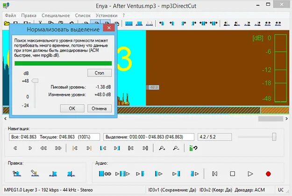Start loop playback with the infinity icon

[x=105, y=174]
